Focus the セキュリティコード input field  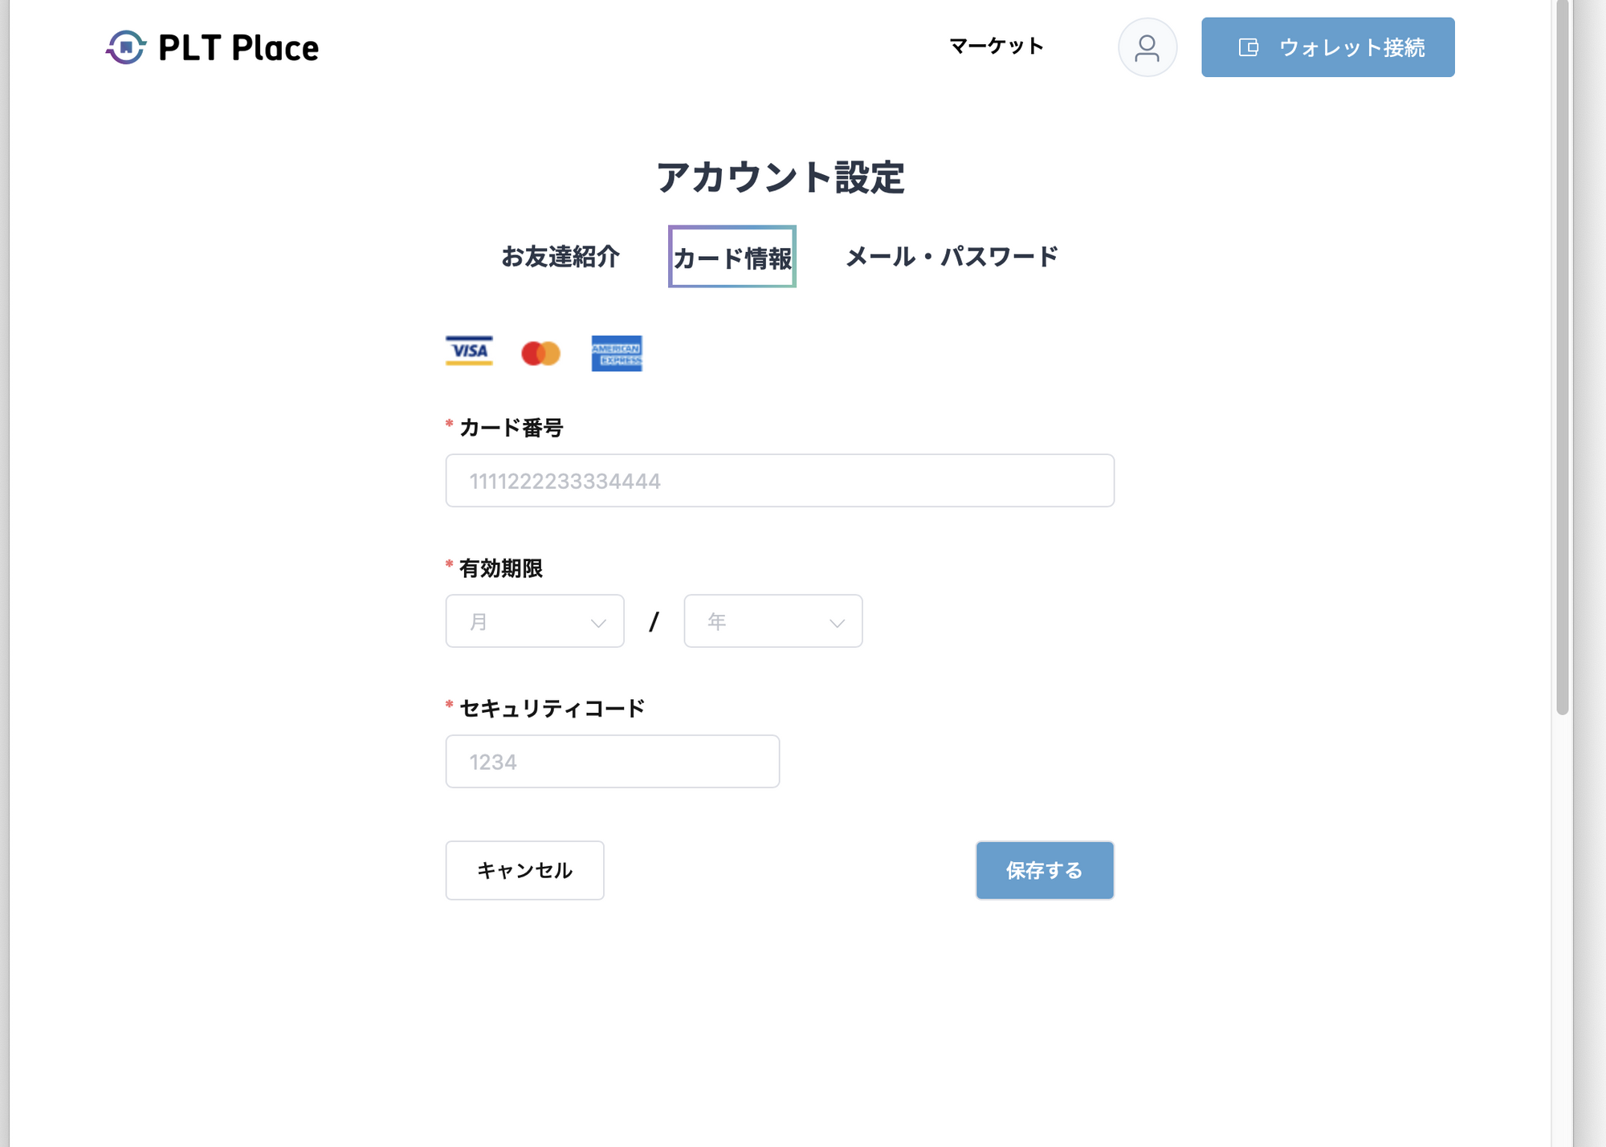pos(612,762)
